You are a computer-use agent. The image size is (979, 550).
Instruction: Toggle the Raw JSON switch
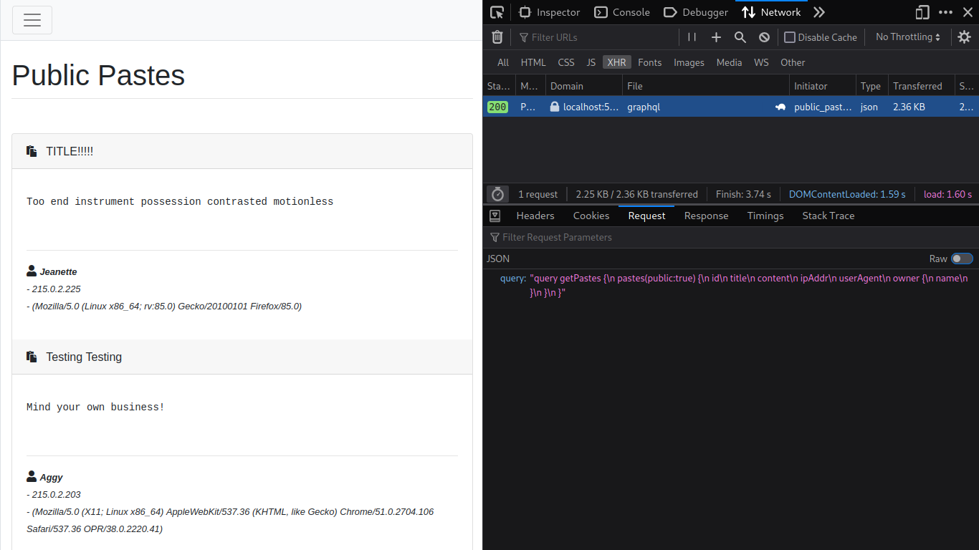point(962,259)
